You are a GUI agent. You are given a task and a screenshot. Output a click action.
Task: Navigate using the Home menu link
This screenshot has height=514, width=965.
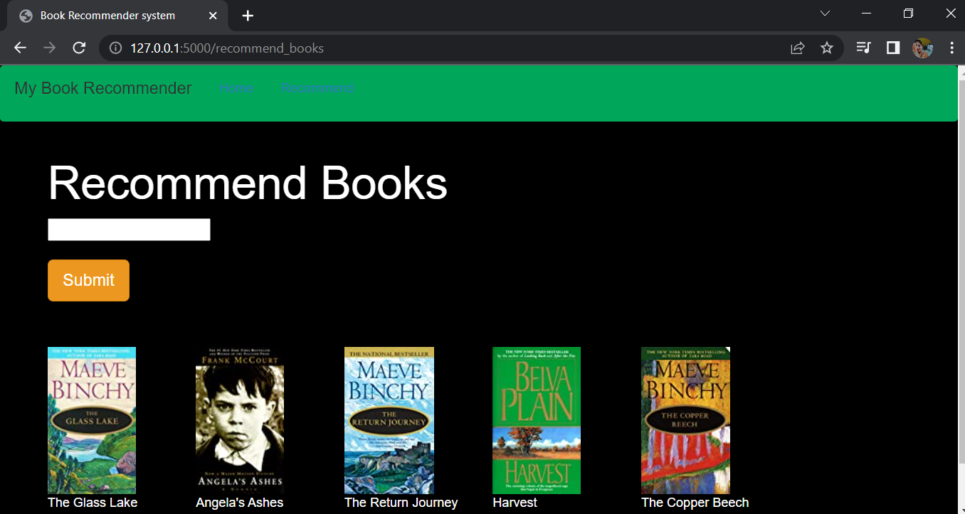(x=236, y=87)
